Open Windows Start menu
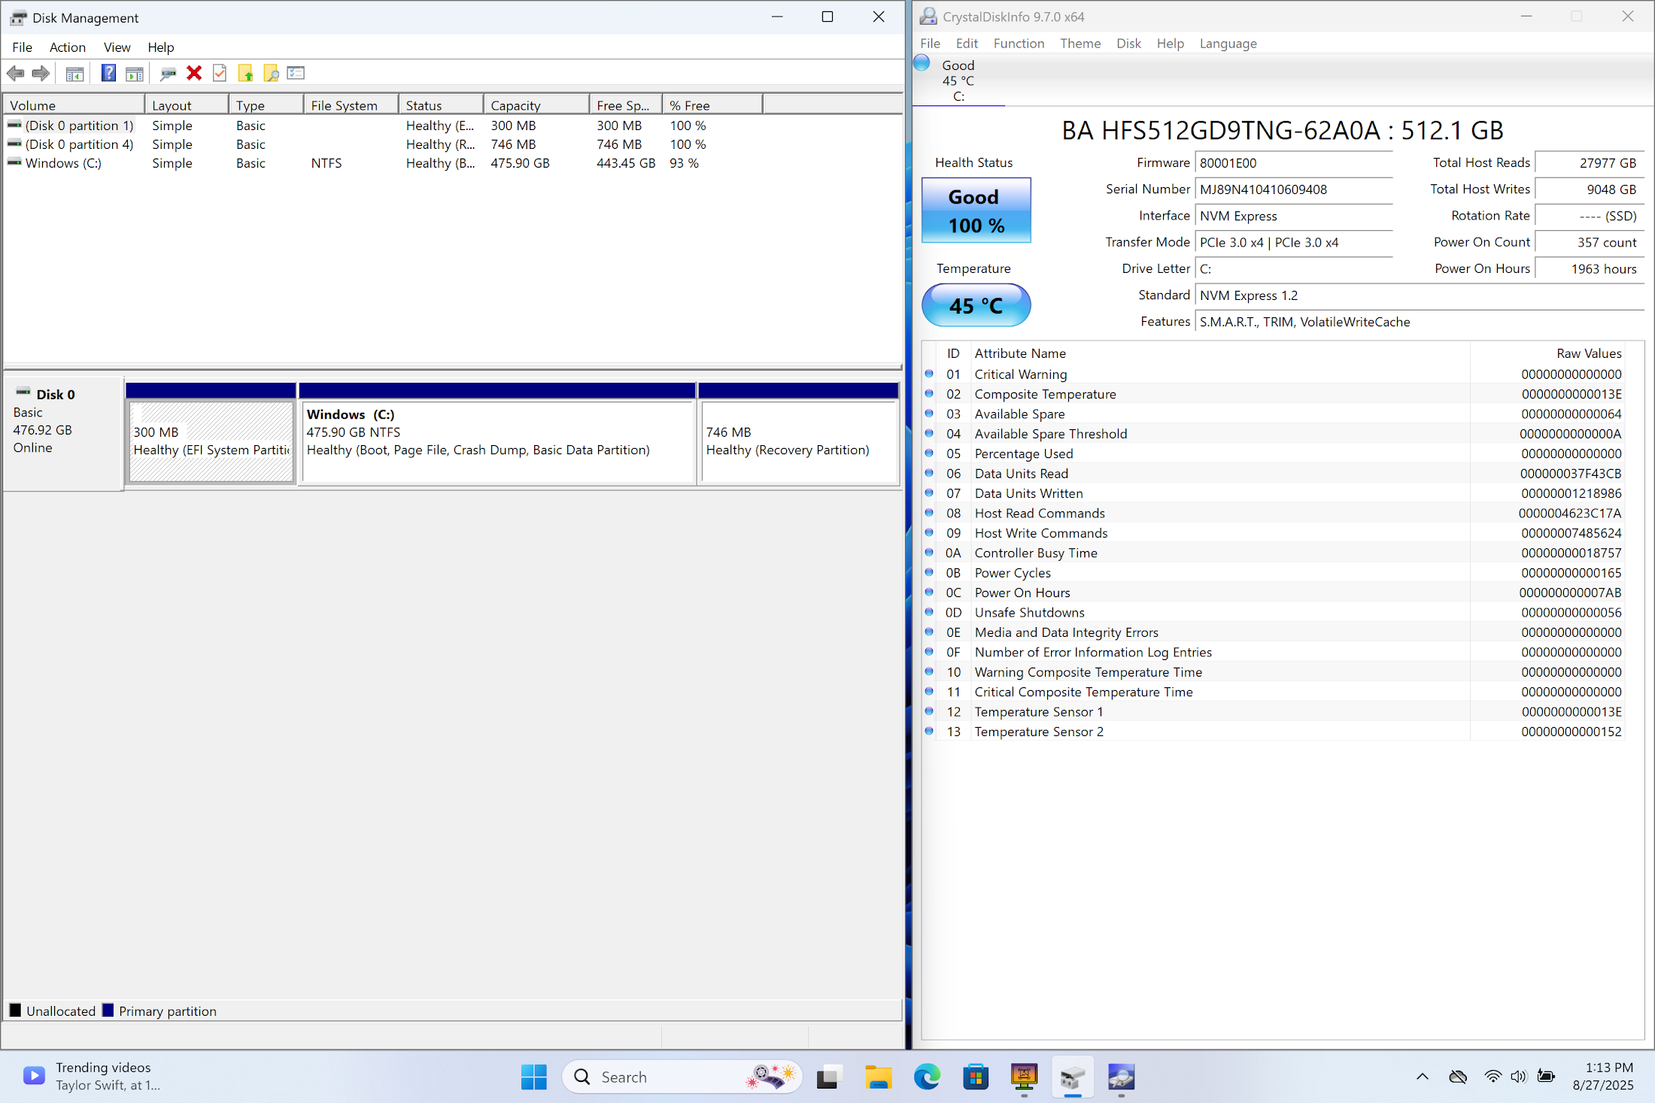The height and width of the screenshot is (1103, 1655). coord(534,1077)
